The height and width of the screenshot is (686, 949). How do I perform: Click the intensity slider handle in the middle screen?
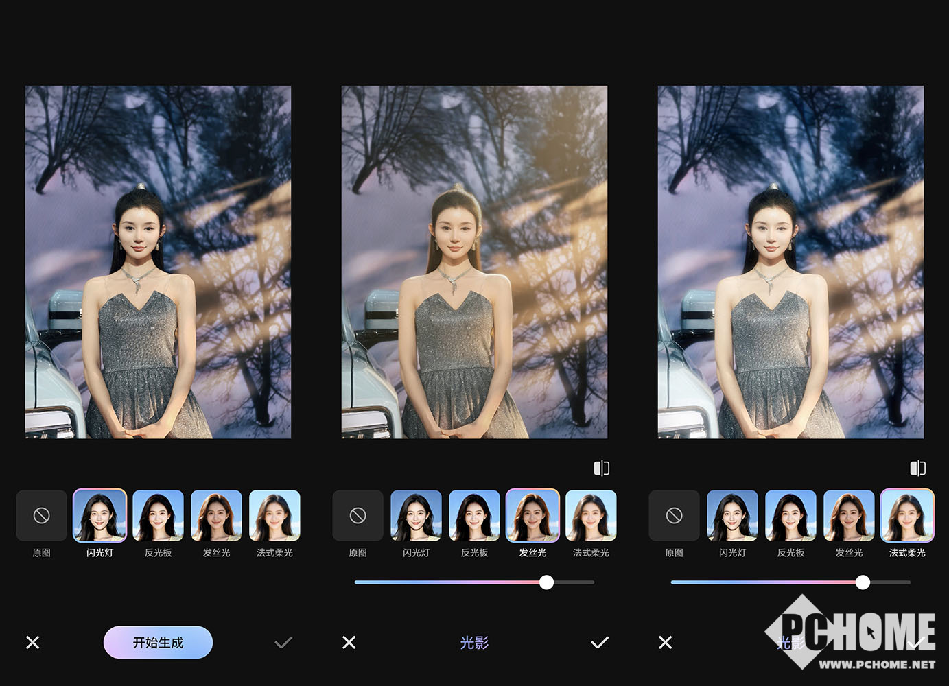[546, 582]
